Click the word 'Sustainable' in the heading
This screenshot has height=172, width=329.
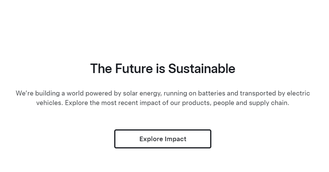point(202,68)
